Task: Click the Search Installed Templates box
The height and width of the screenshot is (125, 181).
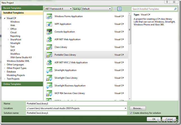Action: [153, 9]
